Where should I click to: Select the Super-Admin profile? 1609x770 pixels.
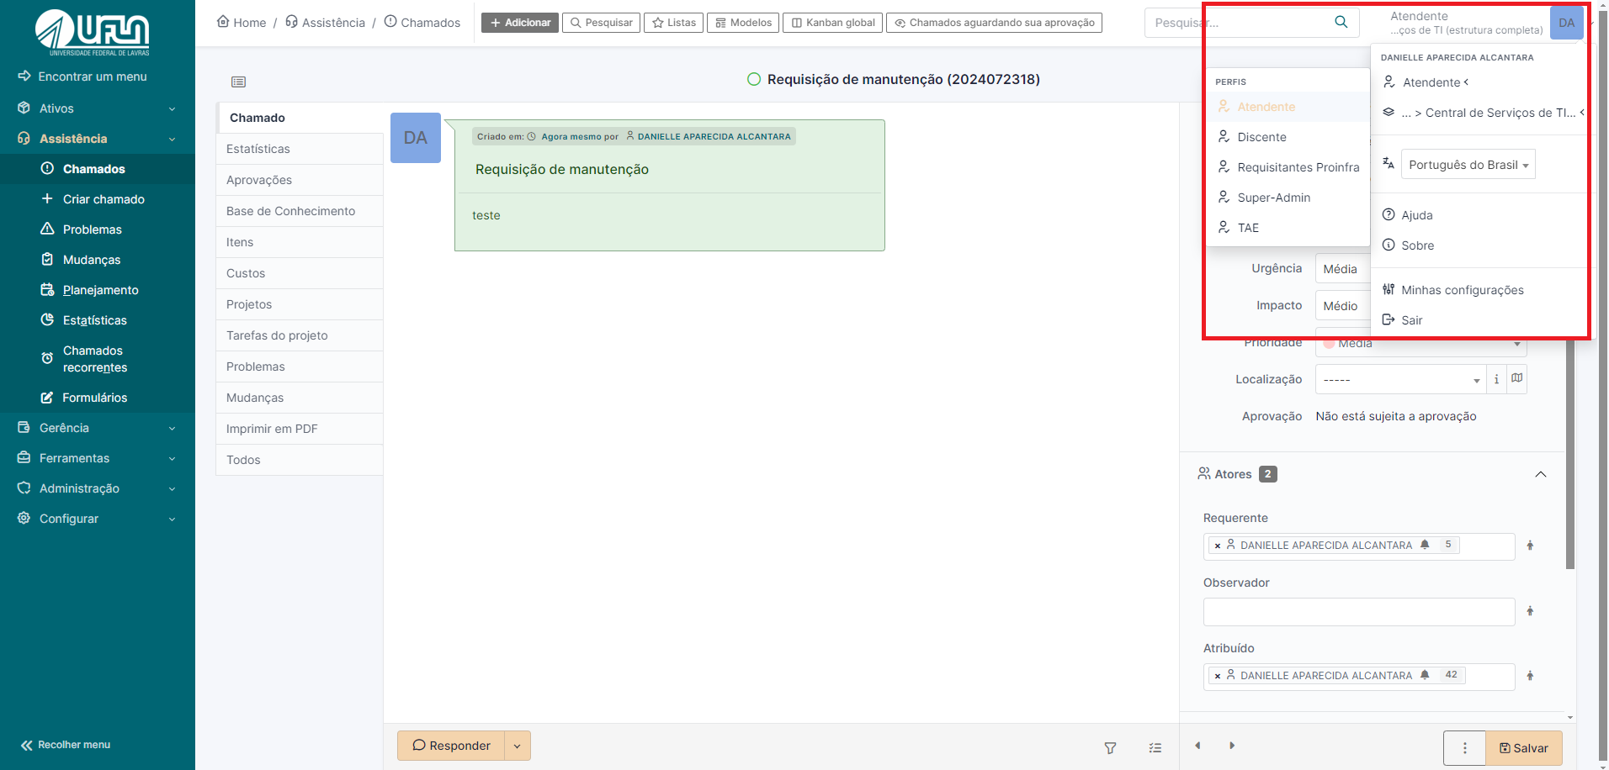pyautogui.click(x=1288, y=198)
